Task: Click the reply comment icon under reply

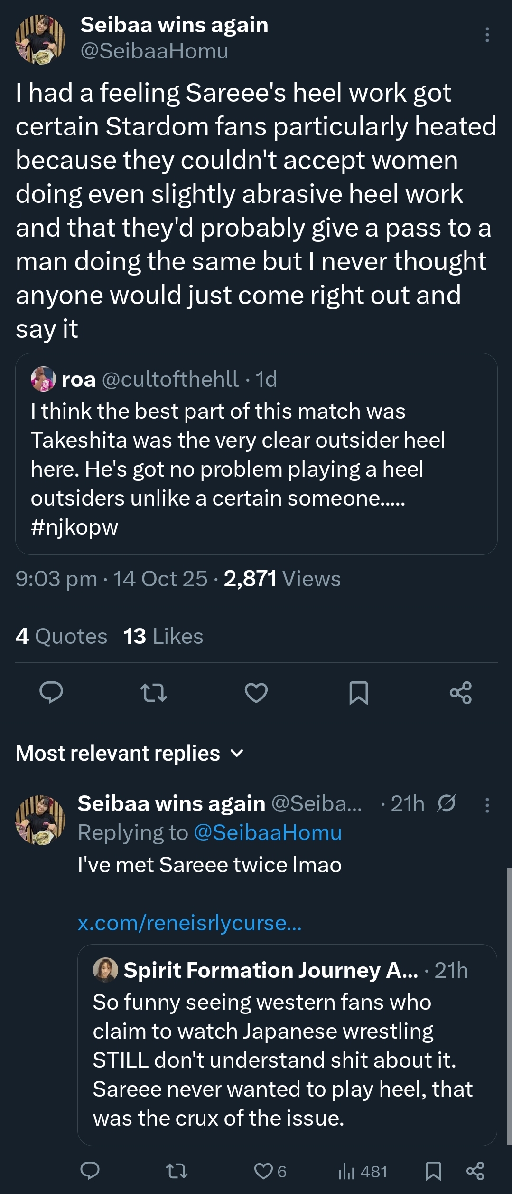Action: [90, 1171]
